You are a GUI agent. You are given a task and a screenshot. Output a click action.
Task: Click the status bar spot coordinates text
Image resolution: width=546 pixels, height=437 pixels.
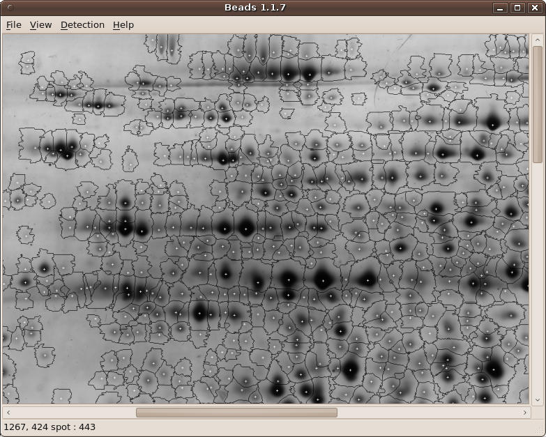click(50, 427)
